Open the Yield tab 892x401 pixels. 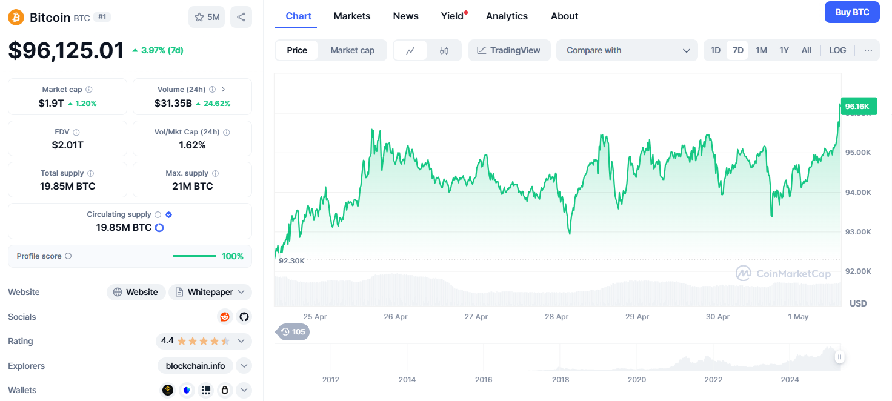[x=453, y=16]
